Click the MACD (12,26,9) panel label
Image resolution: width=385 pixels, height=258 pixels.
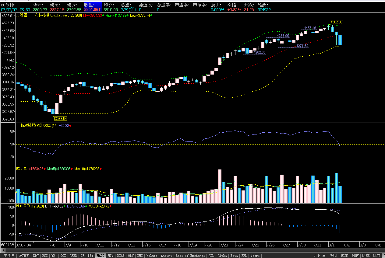tap(30, 206)
